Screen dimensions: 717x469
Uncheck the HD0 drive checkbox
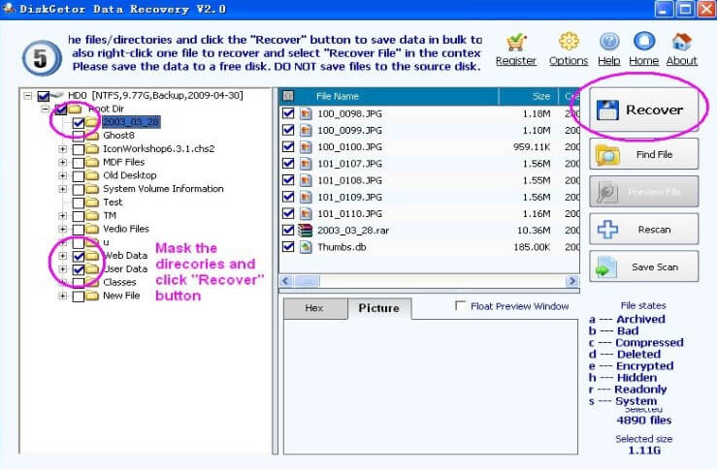tap(44, 96)
